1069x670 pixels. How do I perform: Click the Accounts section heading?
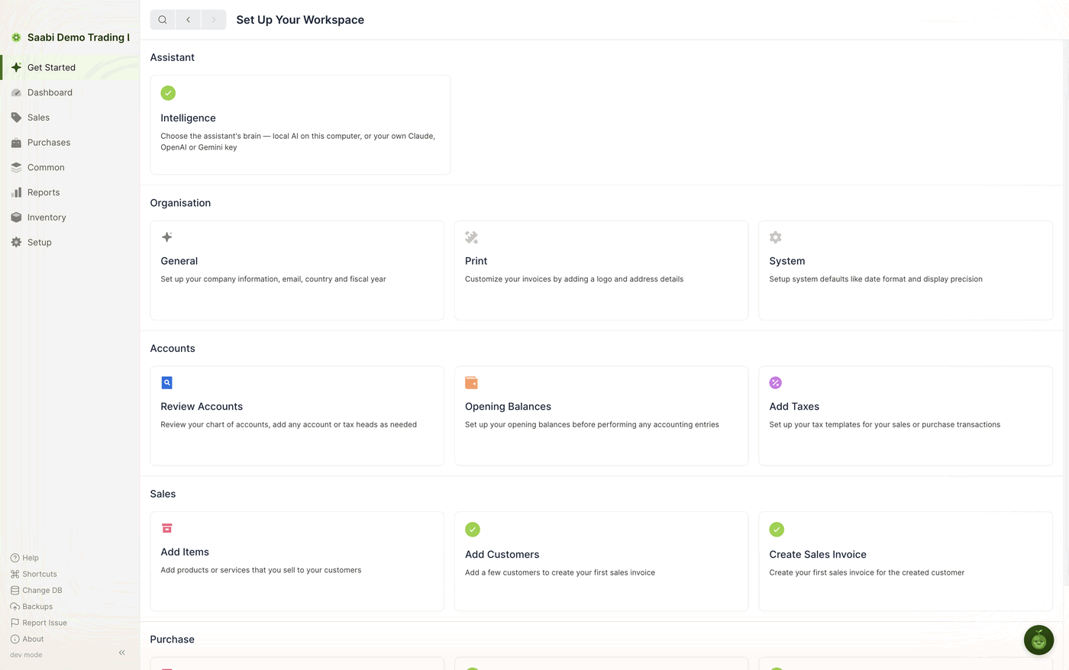click(x=173, y=349)
